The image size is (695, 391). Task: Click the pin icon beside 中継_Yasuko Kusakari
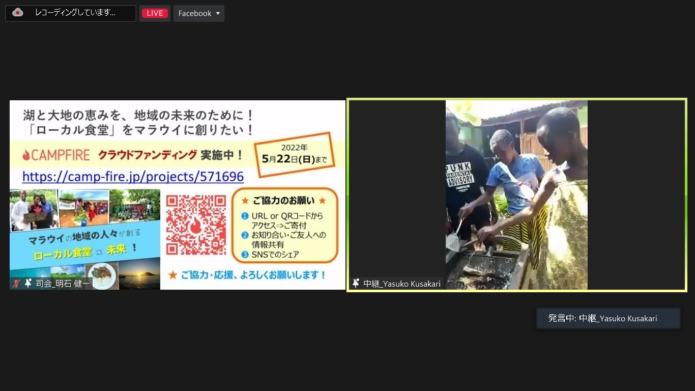356,284
